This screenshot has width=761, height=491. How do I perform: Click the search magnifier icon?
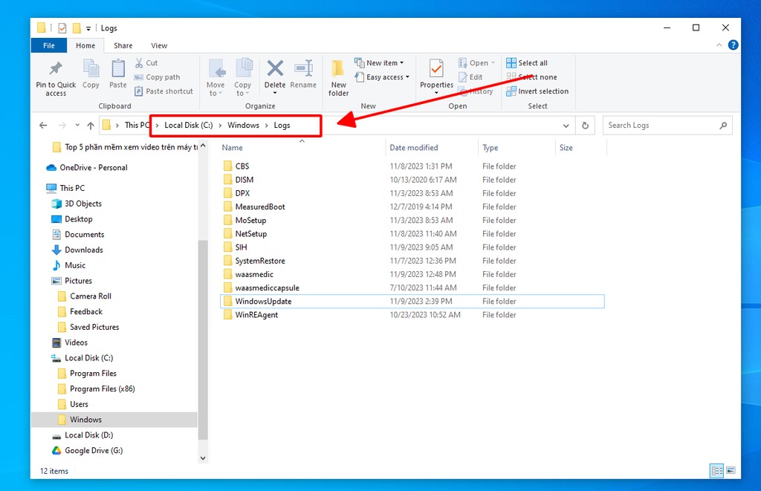click(723, 126)
